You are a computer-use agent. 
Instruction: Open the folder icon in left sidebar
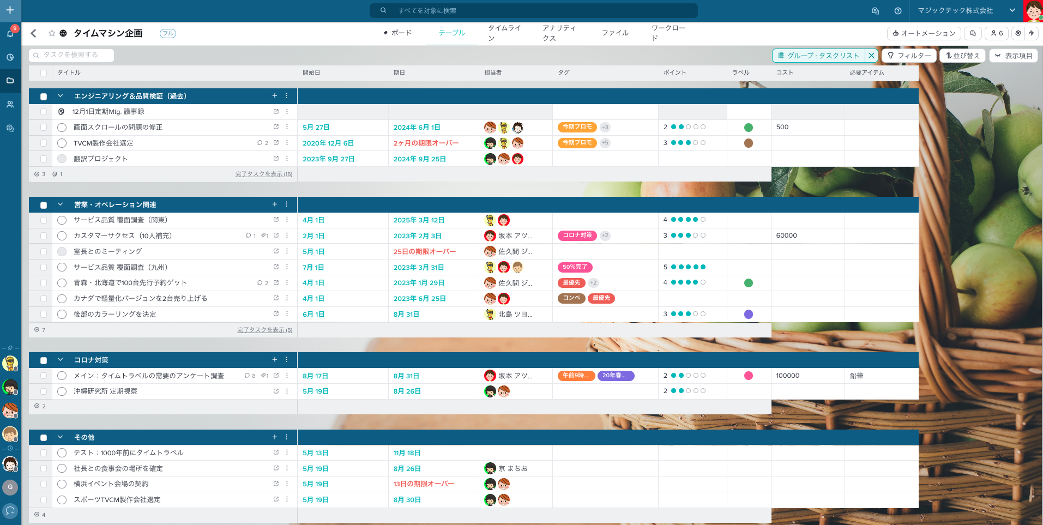click(x=10, y=81)
